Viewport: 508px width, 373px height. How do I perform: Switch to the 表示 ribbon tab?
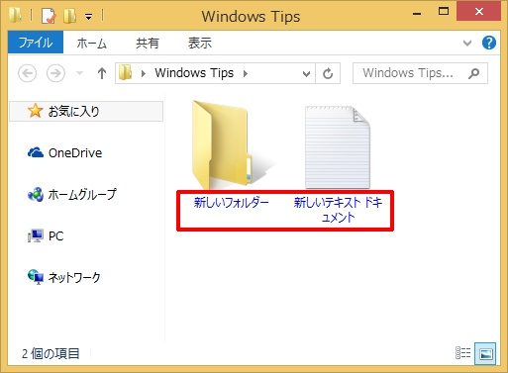(200, 44)
